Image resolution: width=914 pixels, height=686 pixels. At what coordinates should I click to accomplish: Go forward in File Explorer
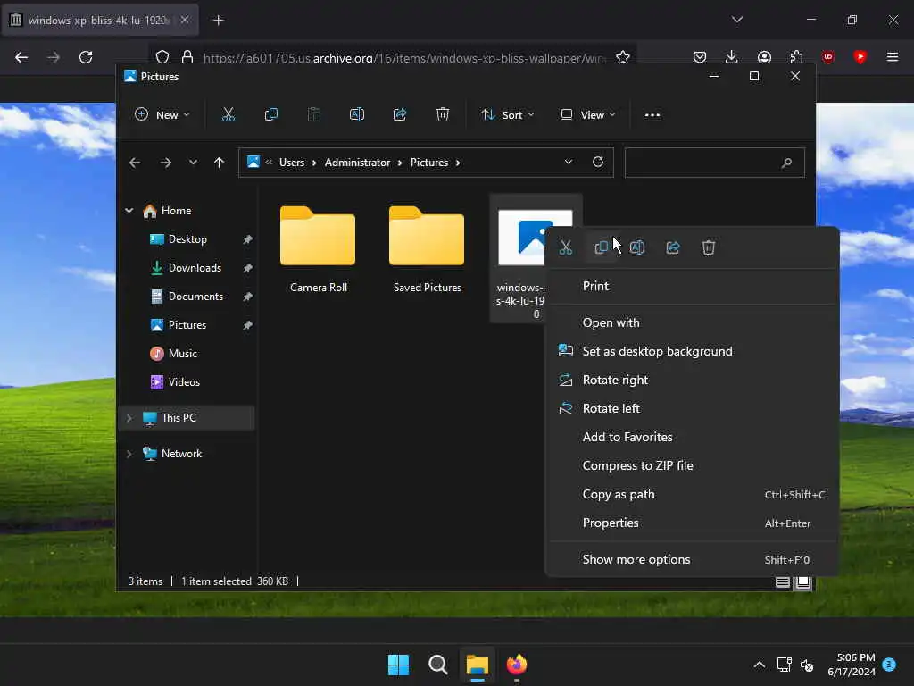tap(165, 163)
